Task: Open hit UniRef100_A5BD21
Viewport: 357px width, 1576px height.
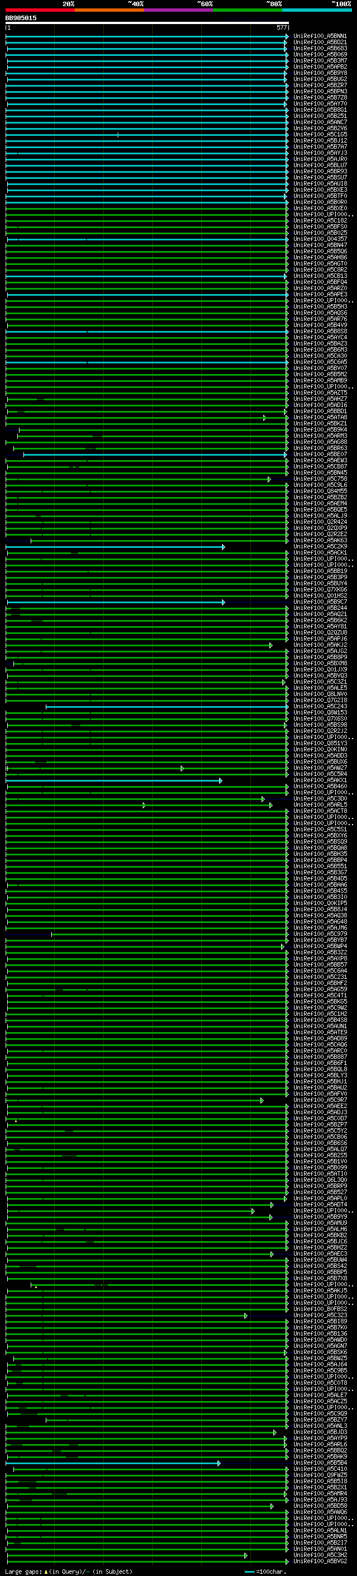Action: pos(320,42)
